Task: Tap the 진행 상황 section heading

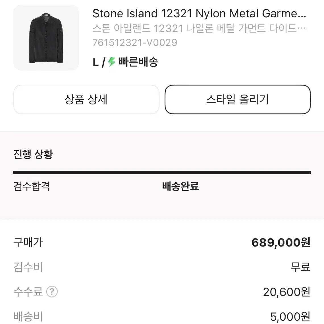Action: pos(33,154)
